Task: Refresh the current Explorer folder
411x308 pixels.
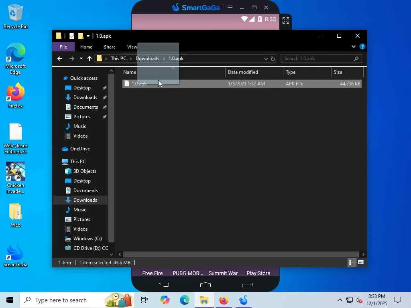Action: tap(273, 59)
